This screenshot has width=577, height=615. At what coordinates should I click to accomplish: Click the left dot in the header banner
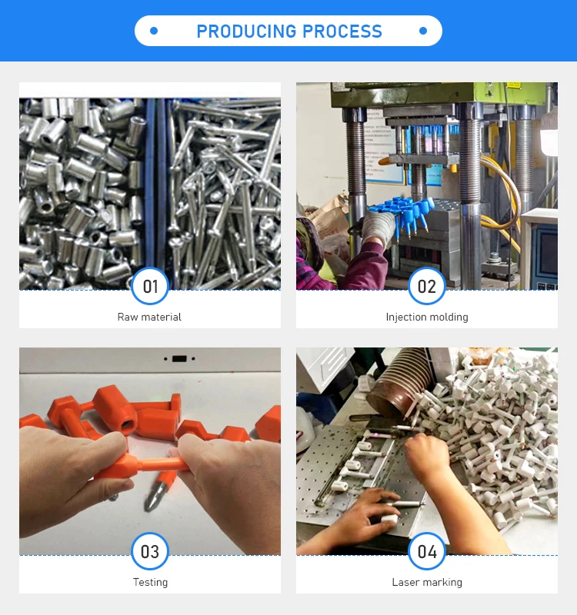(x=154, y=31)
